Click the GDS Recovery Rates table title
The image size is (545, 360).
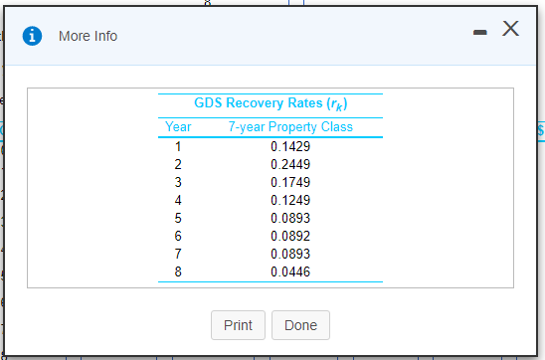271,103
